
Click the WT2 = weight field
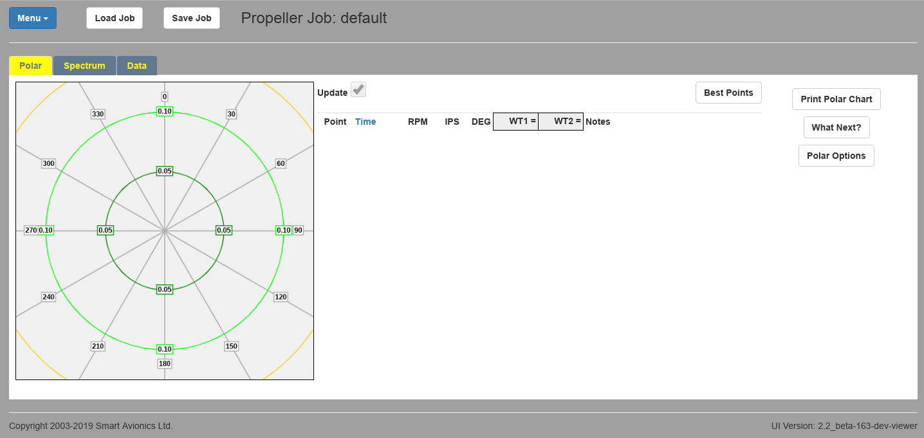(560, 122)
